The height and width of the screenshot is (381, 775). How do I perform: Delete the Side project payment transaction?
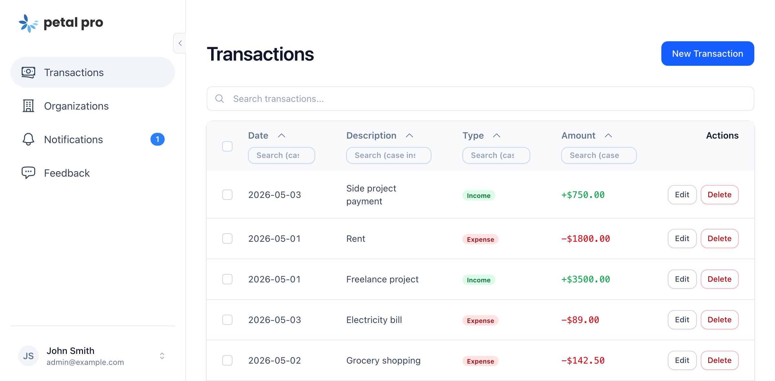tap(719, 195)
